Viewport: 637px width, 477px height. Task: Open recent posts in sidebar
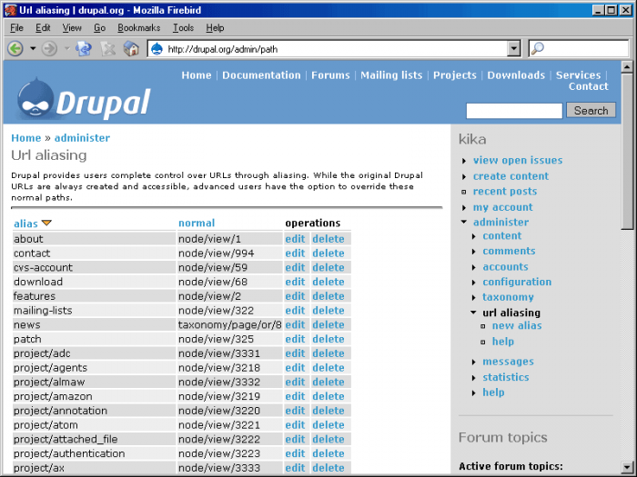tap(505, 192)
